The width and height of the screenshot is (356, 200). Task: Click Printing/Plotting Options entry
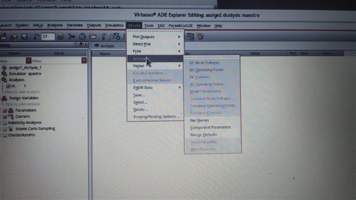pos(156,117)
